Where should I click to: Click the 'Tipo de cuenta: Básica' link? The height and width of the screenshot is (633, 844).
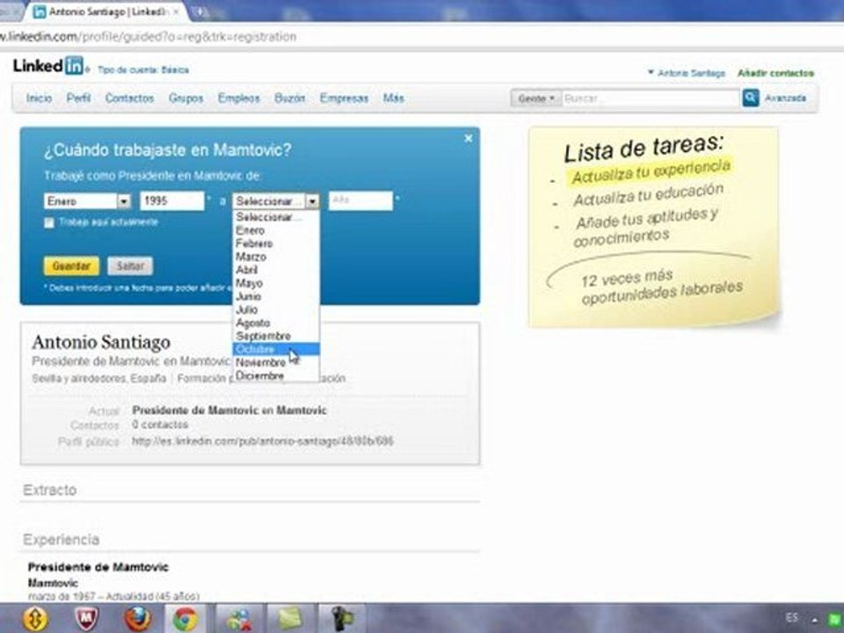click(143, 70)
